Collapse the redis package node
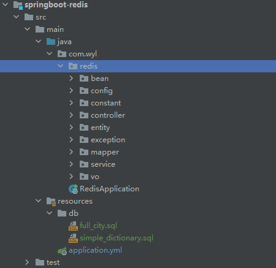276x268 pixels. click(x=60, y=66)
